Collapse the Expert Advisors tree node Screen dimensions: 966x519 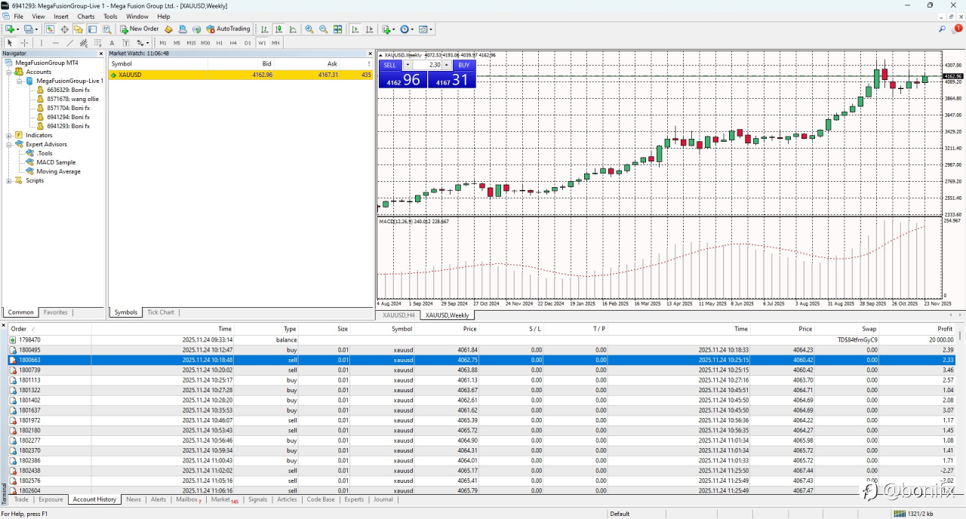(9, 144)
